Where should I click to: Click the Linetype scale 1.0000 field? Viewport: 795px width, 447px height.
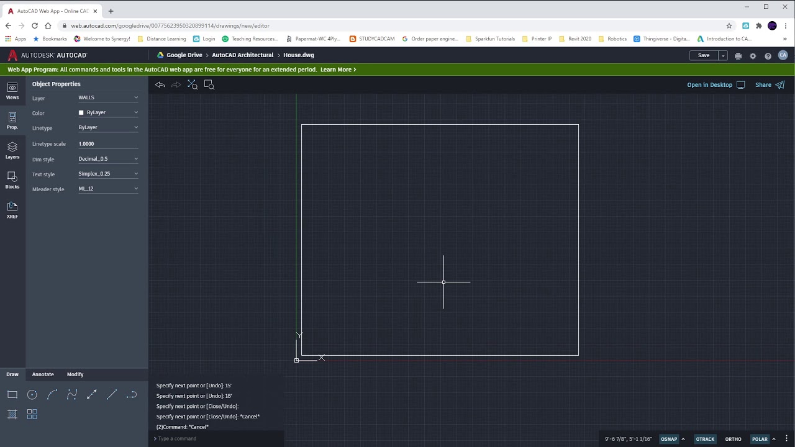pos(108,143)
